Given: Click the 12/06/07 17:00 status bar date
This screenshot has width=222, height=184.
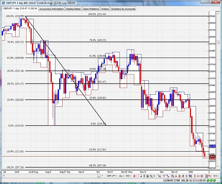Looking at the screenshot, I should pyautogui.click(x=172, y=180).
